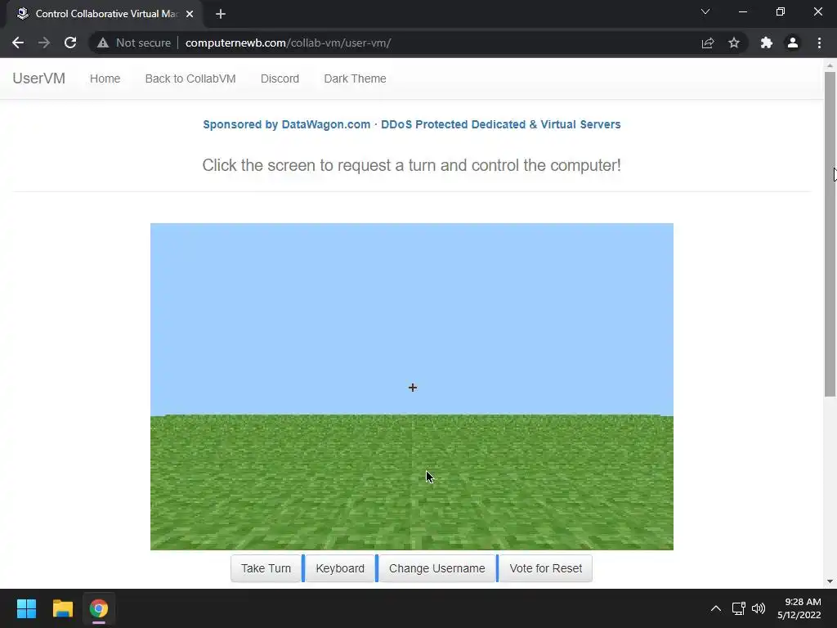Click the page vertical scrollbar thumb

(830, 234)
